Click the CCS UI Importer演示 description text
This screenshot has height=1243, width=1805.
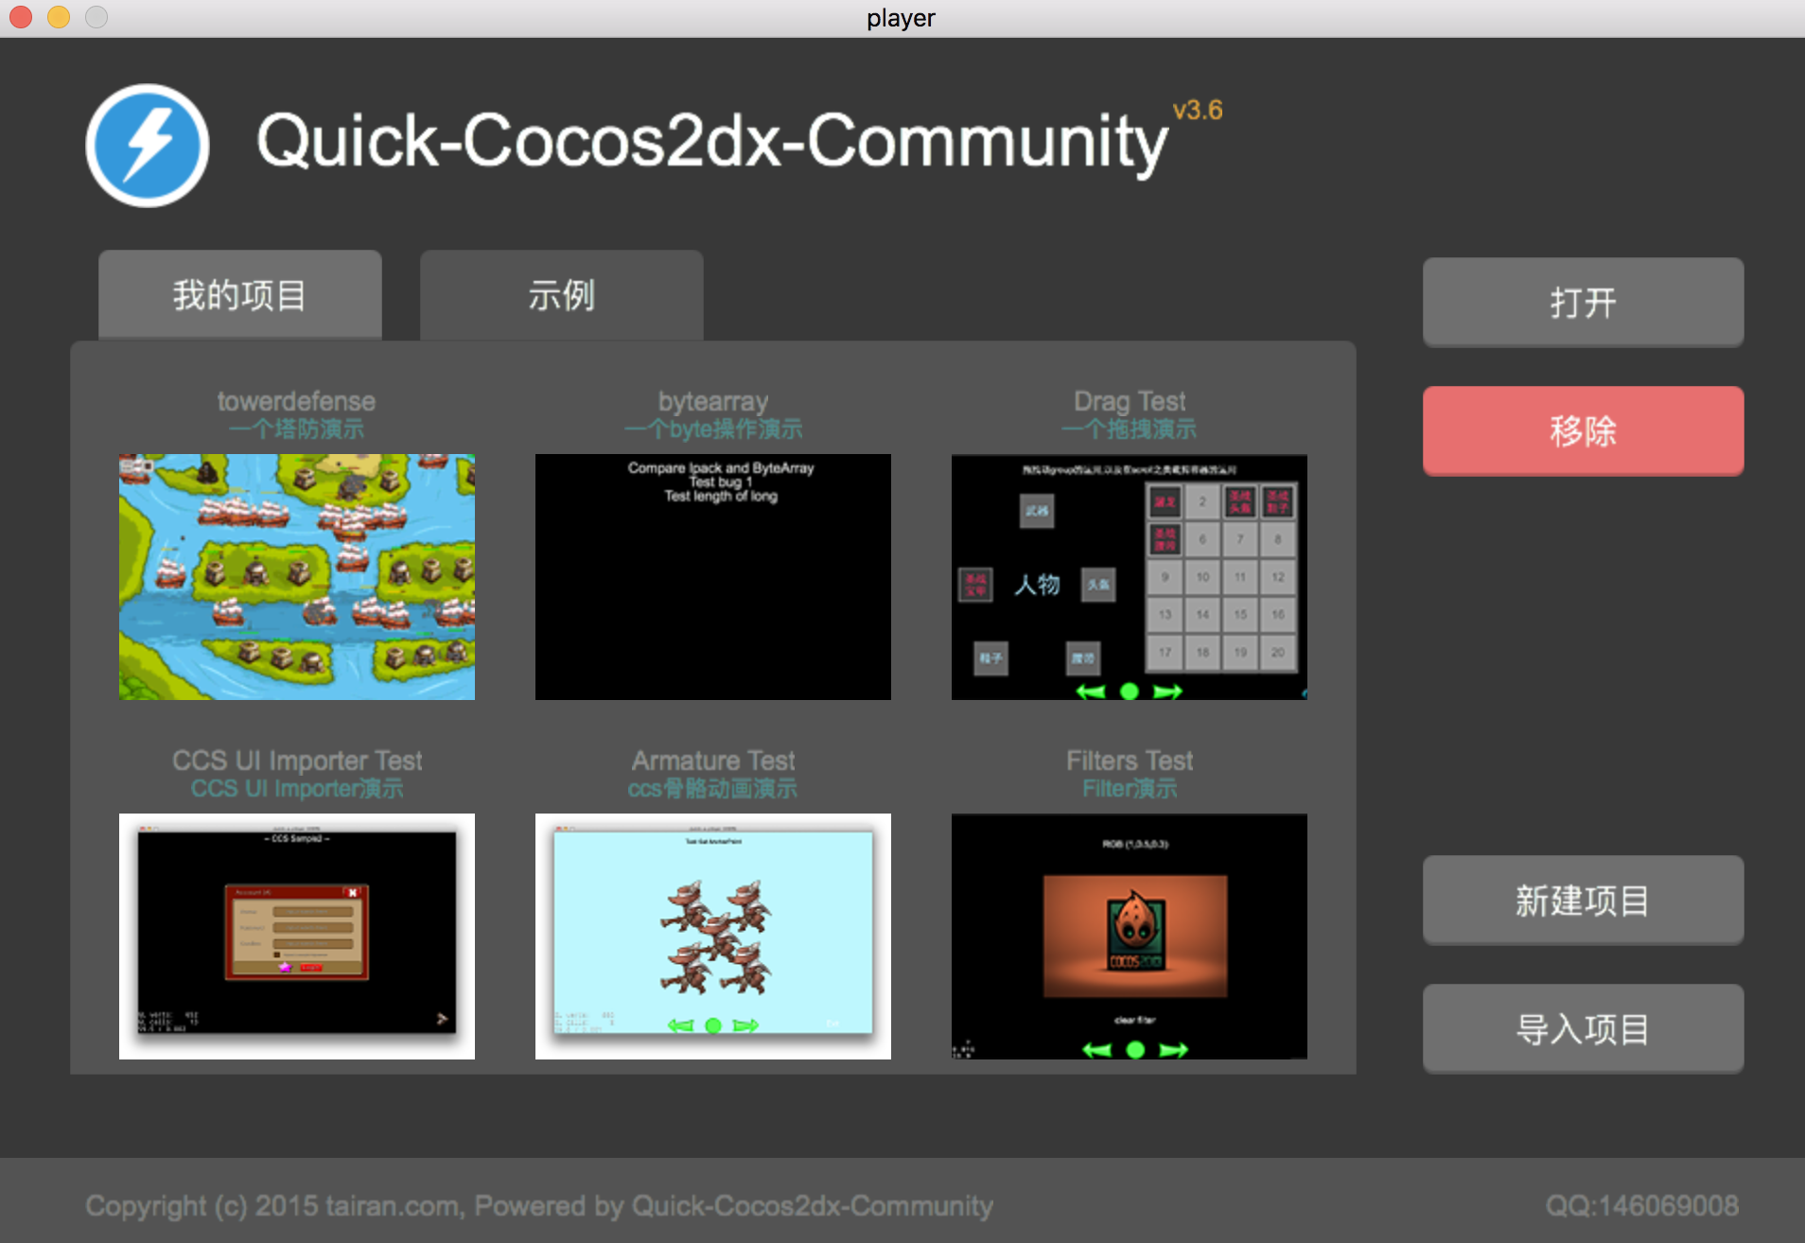[297, 788]
